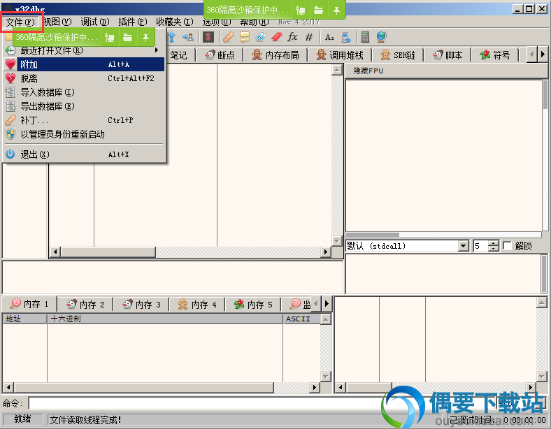
Task: Open the variables # toolbar icon
Action: [x=309, y=37]
